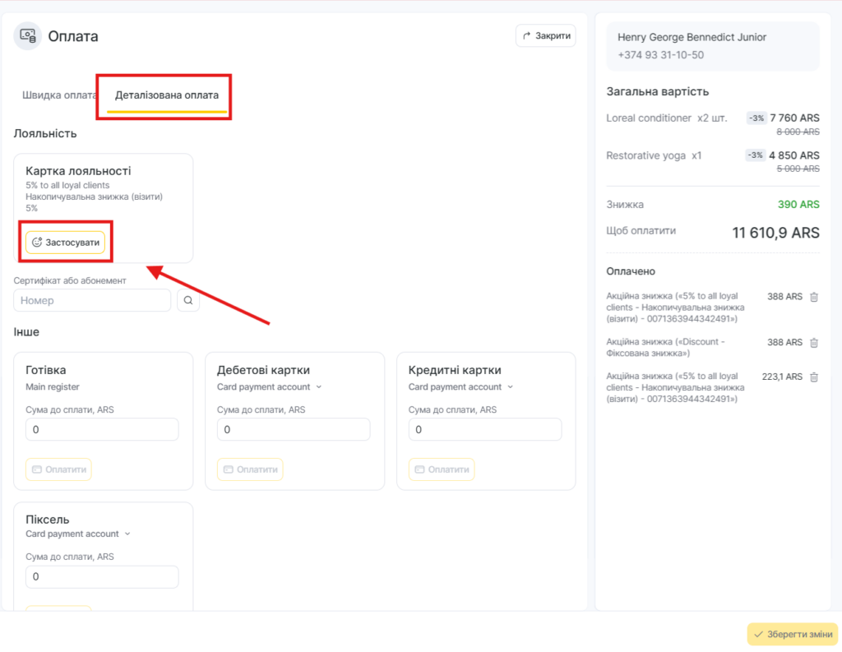Focus the Готівка amount input field
This screenshot has width=842, height=652.
pyautogui.click(x=102, y=430)
